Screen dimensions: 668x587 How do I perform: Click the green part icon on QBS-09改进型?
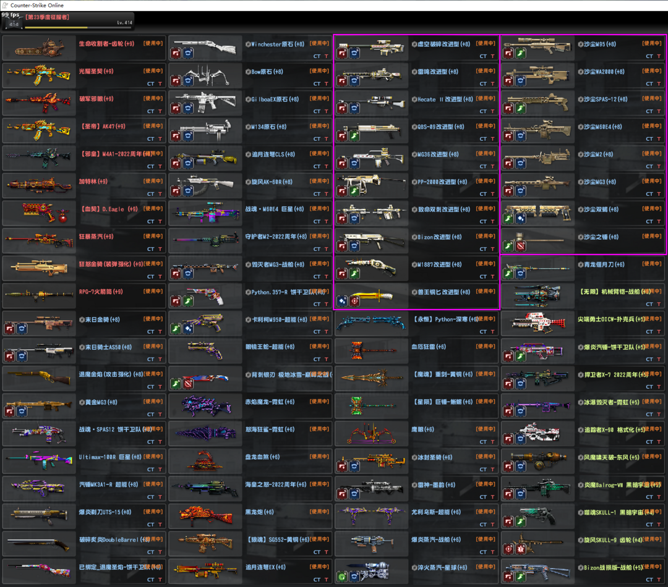click(x=354, y=136)
